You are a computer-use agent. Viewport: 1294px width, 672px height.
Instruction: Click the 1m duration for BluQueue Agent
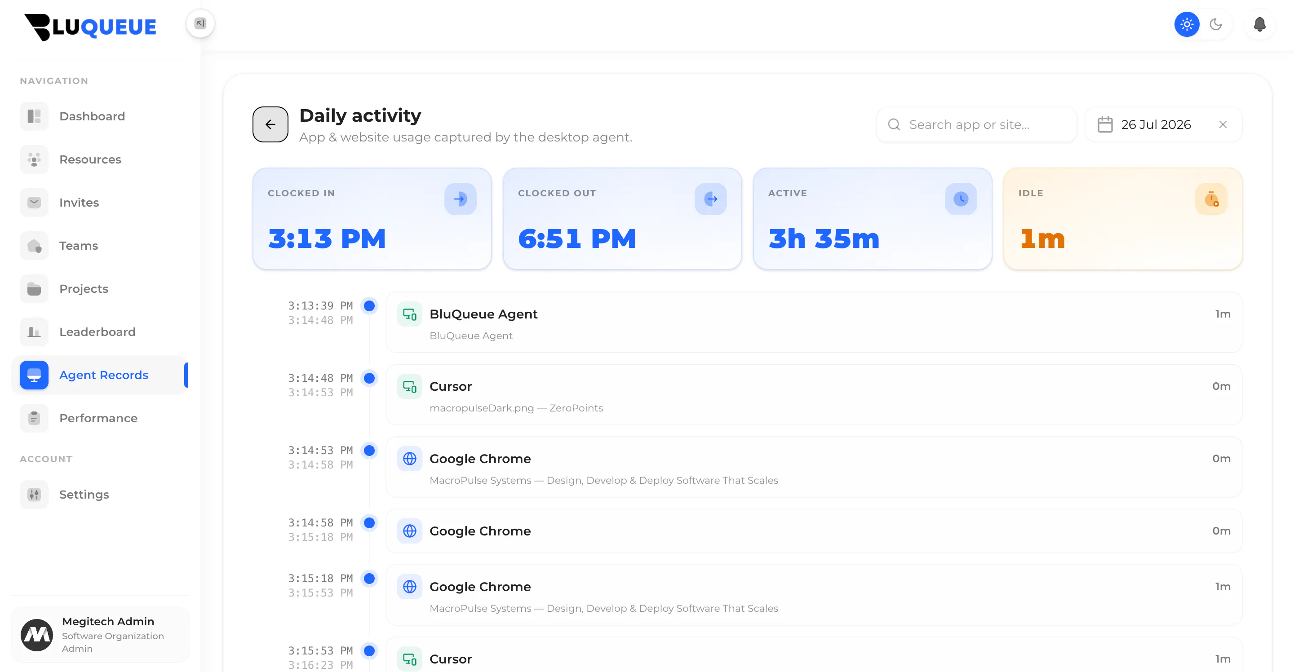1223,314
